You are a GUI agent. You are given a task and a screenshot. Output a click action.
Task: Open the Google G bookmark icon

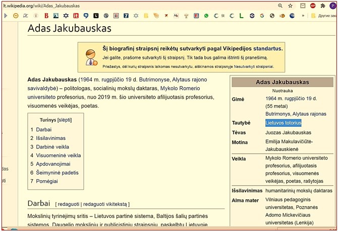point(262,16)
